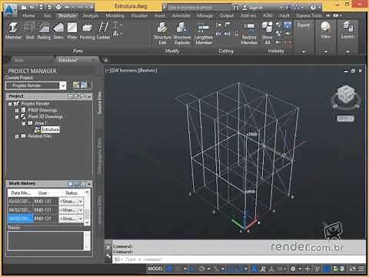Click the command line input field

pyautogui.click(x=238, y=259)
